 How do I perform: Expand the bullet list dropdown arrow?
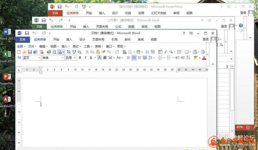(173, 58)
